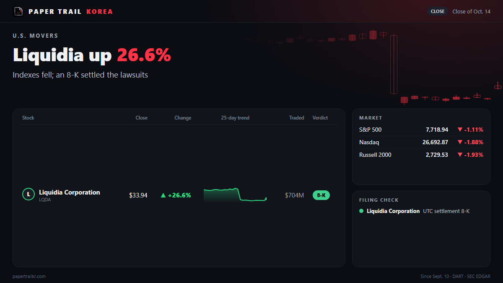Click the PAPER TRAIL KOREA brand title
This screenshot has width=503, height=283.
[70, 11]
